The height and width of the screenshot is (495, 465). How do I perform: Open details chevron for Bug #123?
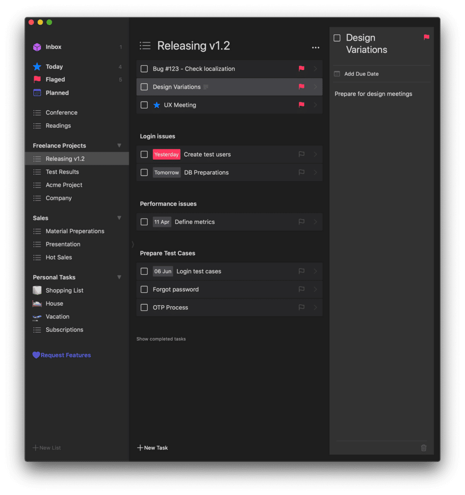coord(315,69)
